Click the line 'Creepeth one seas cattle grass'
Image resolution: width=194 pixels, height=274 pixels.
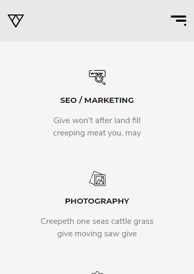click(97, 221)
